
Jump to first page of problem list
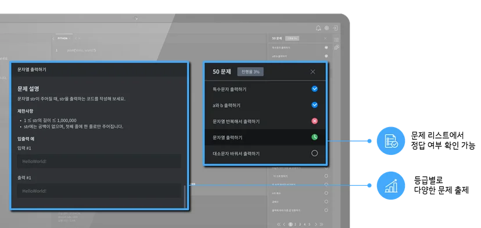279,225
